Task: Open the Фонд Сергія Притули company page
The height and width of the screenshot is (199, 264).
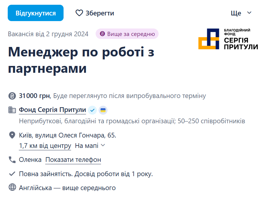Action: pos(52,110)
